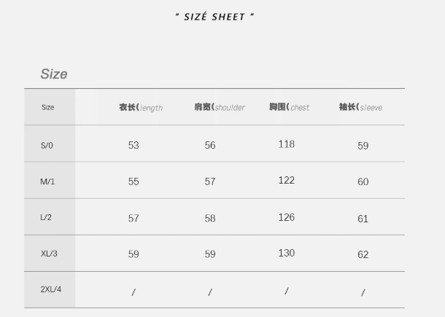Image resolution: width=445 pixels, height=317 pixels.
Task: Click the SIZE SHEET title text
Action: tap(214, 17)
